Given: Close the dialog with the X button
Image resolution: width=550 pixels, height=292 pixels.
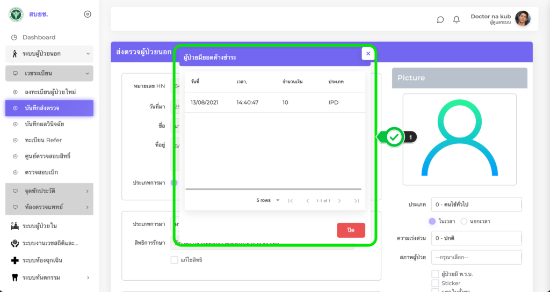Looking at the screenshot, I should [x=368, y=54].
